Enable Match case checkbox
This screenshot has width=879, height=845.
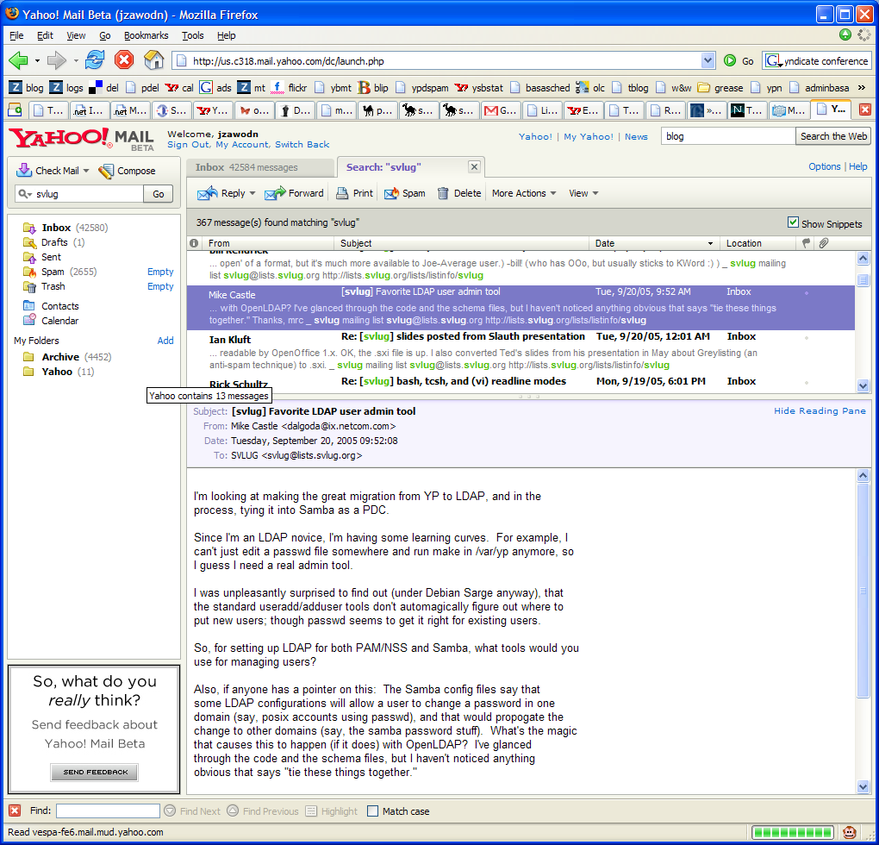[x=373, y=811]
